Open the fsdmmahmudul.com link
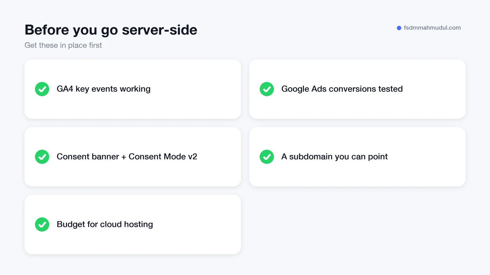This screenshot has width=490, height=275. [432, 28]
